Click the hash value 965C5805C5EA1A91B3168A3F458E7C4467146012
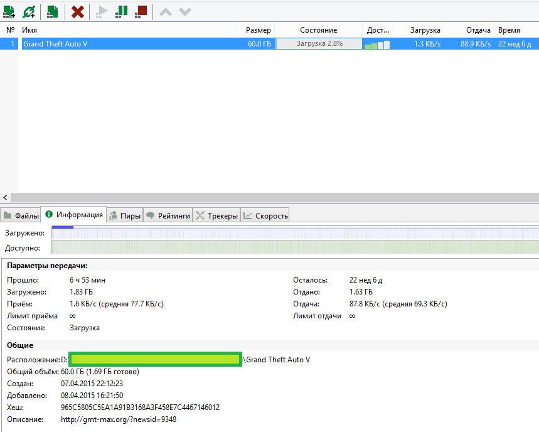539x432 pixels. click(140, 408)
